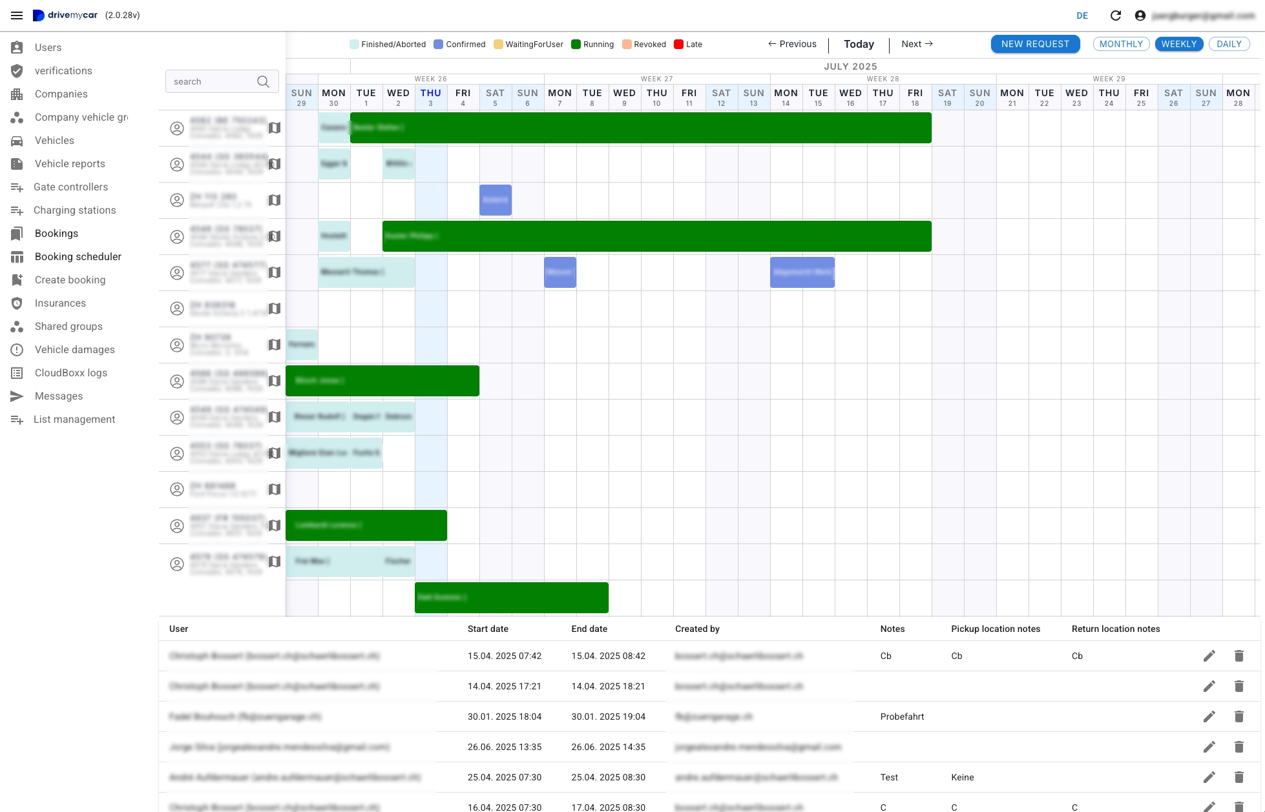Edit the Probefahrt booking entry
Viewport: 1265px width, 812px height.
pos(1209,716)
